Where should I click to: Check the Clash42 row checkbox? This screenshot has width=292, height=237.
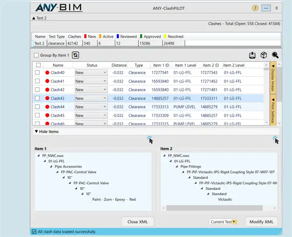(37, 90)
